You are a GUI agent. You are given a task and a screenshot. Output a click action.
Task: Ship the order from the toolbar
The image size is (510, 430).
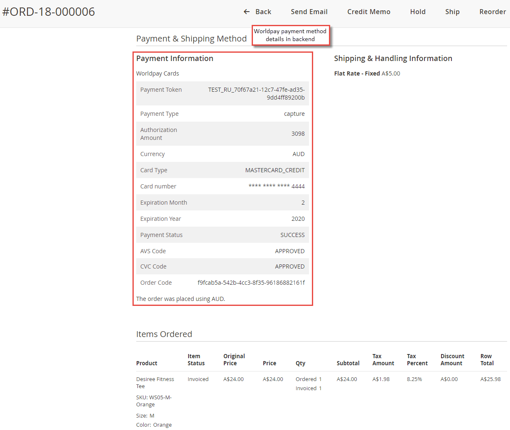click(x=452, y=12)
